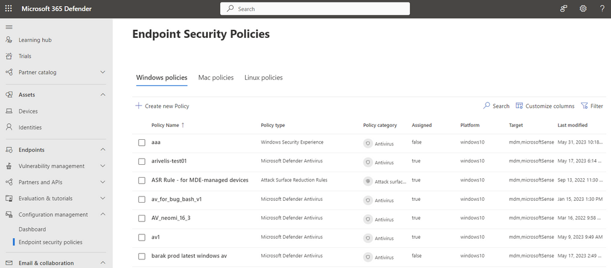The image size is (611, 268).
Task: Click the Partners and APIs icon
Action: click(x=9, y=182)
